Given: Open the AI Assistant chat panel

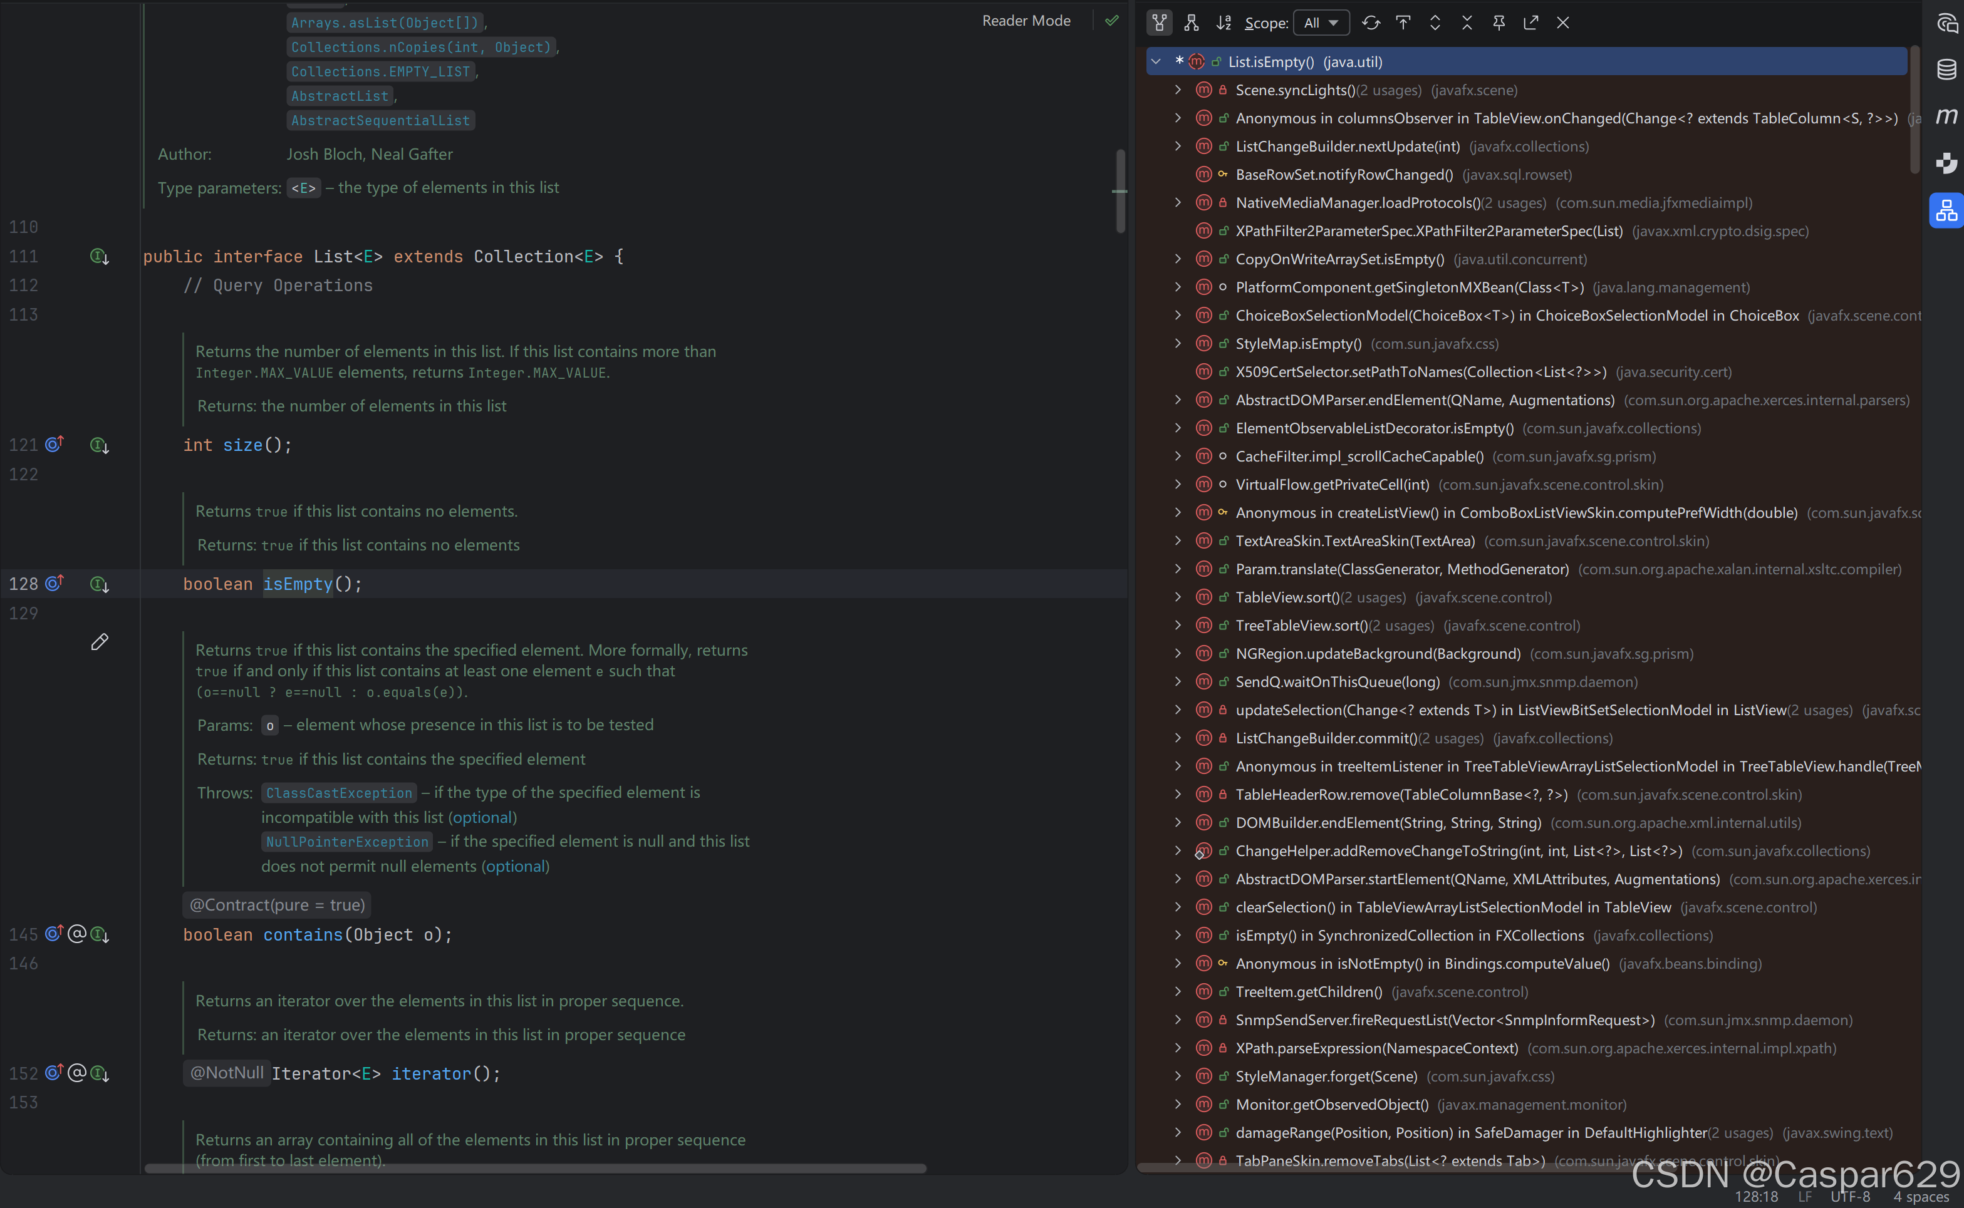Looking at the screenshot, I should pos(1946,23).
